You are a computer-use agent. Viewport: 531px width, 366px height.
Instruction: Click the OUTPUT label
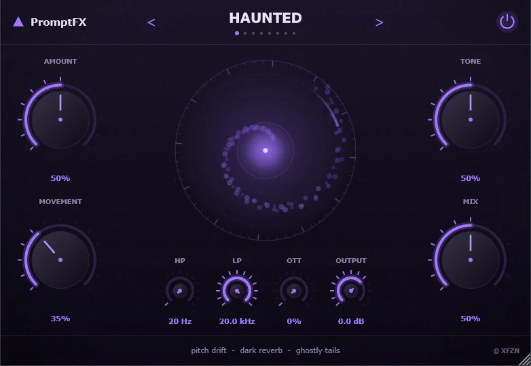pyautogui.click(x=351, y=260)
